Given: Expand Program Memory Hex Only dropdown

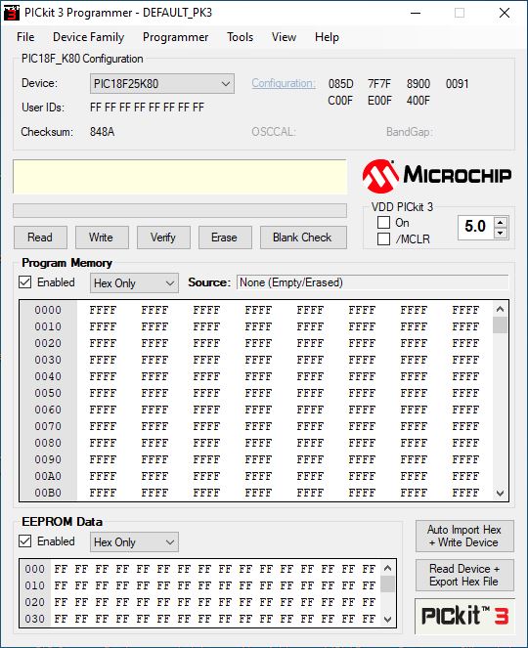Looking at the screenshot, I should pos(134,283).
